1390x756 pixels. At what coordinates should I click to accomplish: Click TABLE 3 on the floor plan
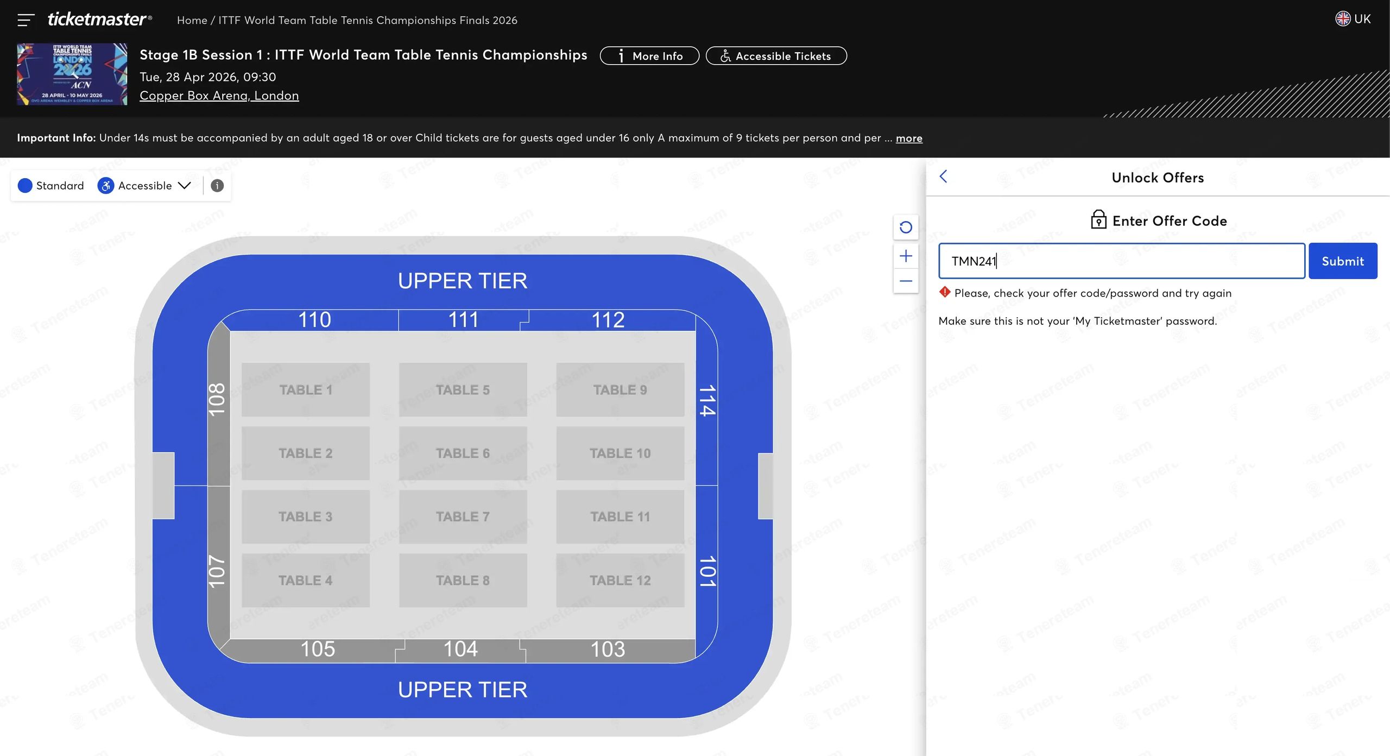[x=306, y=517]
